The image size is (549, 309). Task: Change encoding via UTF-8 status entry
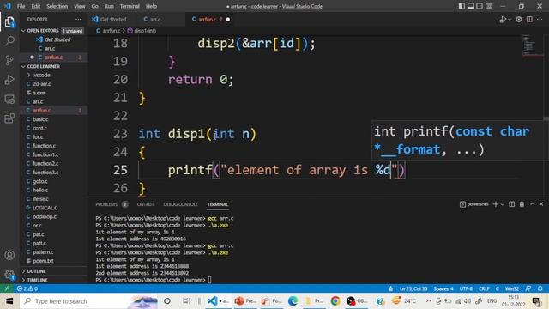[466, 288]
